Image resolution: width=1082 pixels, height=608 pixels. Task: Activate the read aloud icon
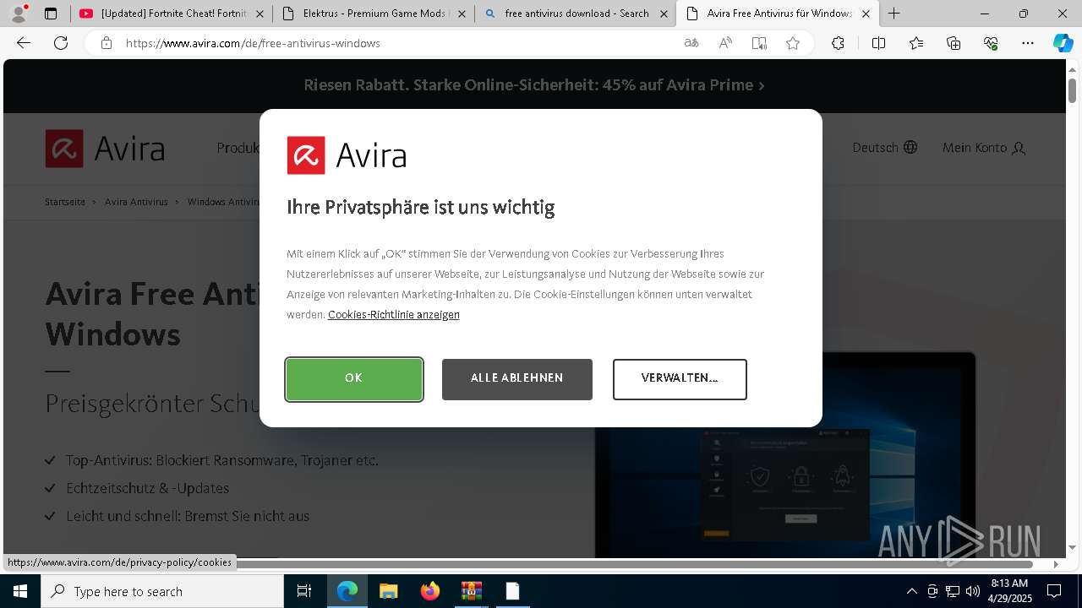pos(725,43)
